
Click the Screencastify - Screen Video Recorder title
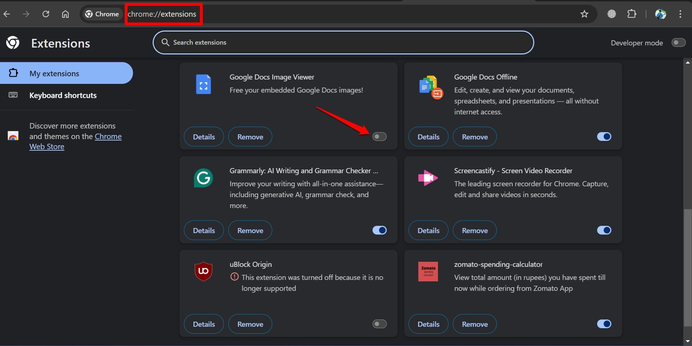513,171
